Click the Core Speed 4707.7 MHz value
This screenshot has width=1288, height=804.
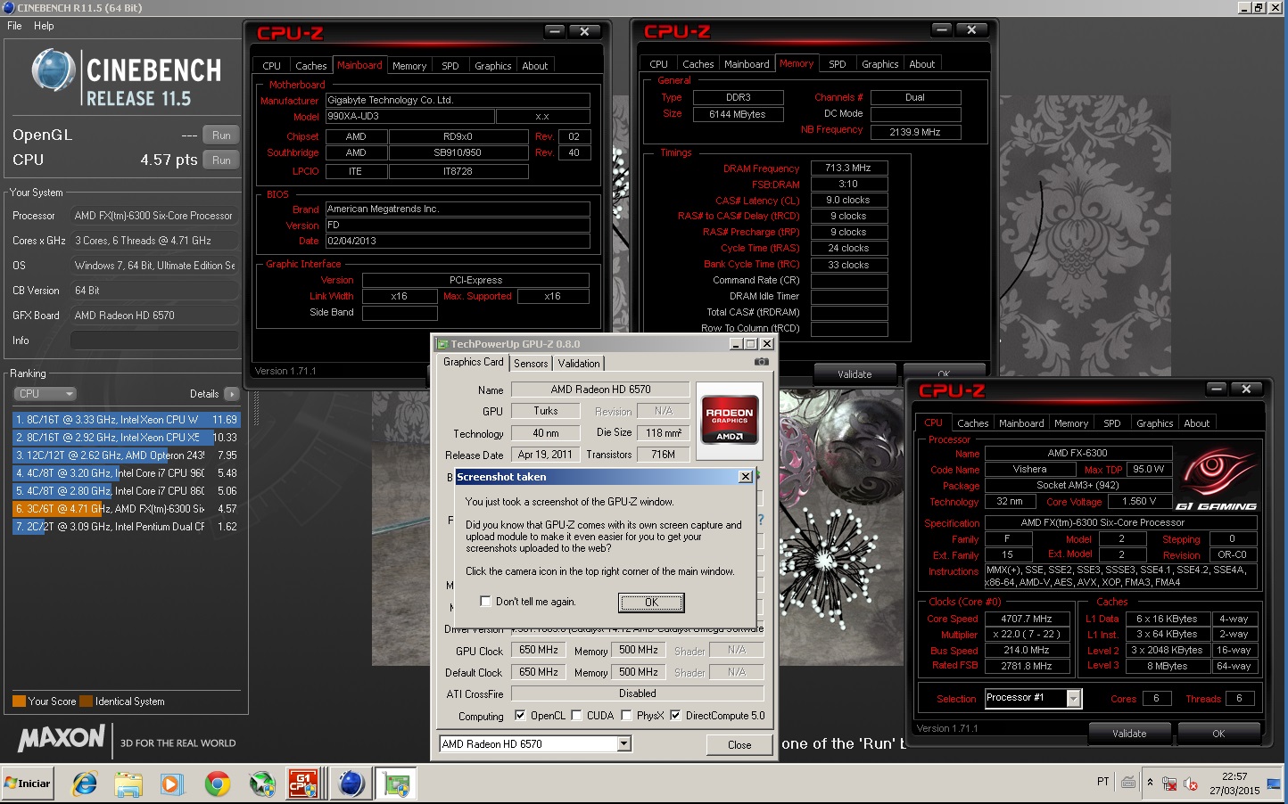(1027, 619)
